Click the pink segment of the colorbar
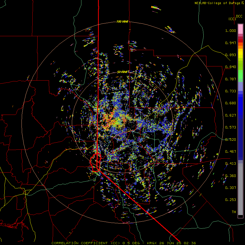Screen dimensions: 245x245 (240, 29)
